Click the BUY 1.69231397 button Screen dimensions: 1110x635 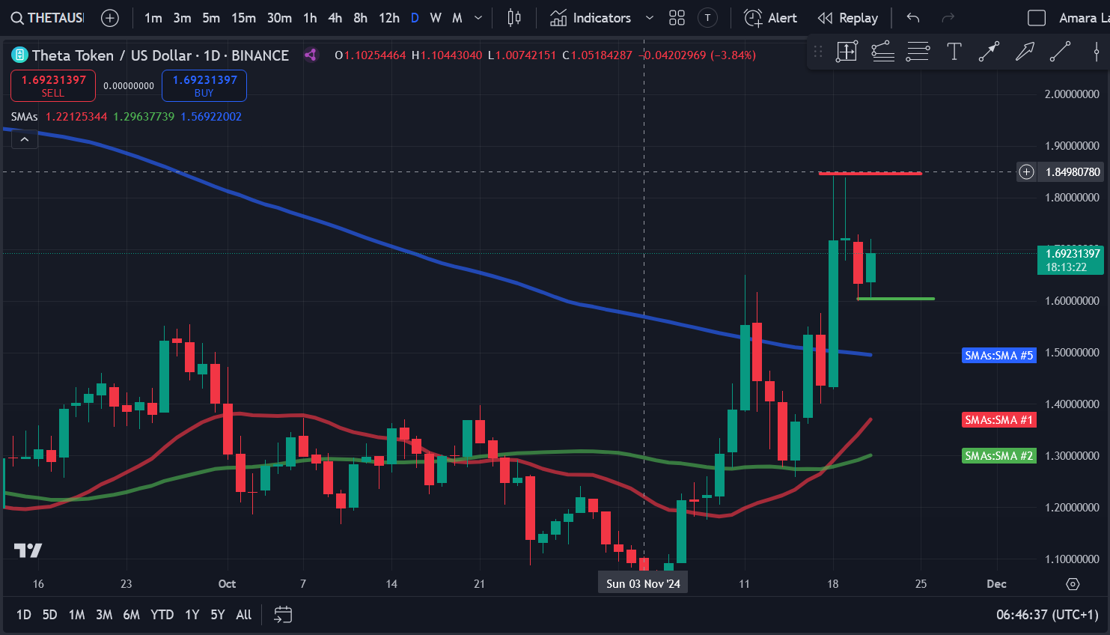tap(204, 85)
